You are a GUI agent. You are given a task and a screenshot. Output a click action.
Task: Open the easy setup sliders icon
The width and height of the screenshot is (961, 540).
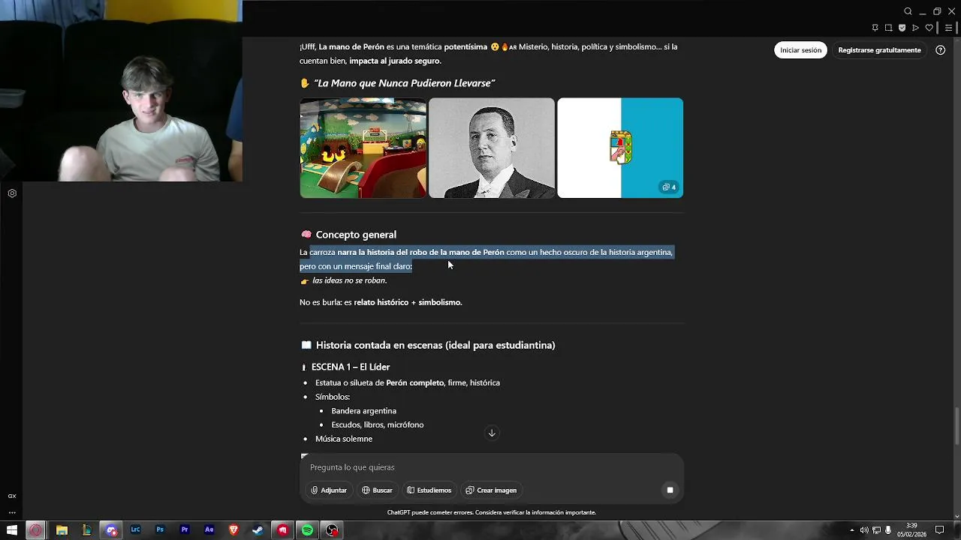click(x=948, y=28)
